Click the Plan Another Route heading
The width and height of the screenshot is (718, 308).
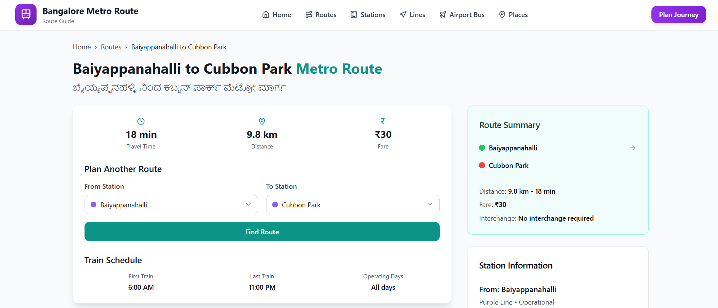pos(123,169)
